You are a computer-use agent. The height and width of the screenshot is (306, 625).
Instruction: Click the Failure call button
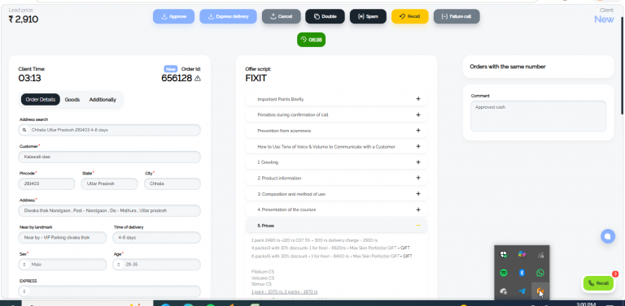click(457, 16)
